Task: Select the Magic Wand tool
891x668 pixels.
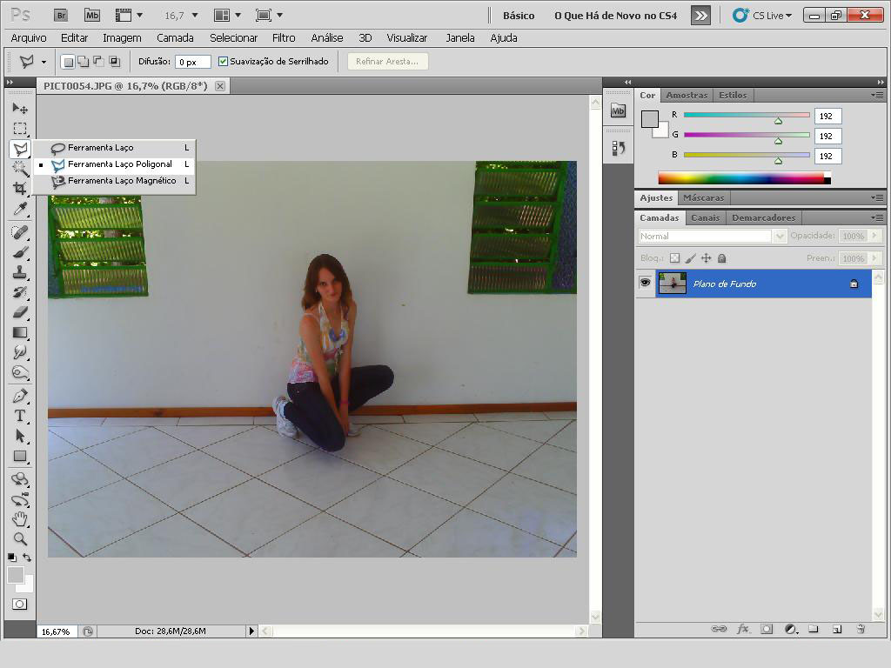Action: click(20, 168)
